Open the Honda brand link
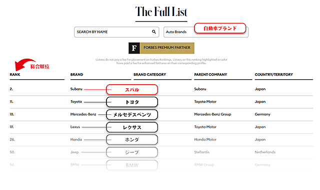 [76, 139]
